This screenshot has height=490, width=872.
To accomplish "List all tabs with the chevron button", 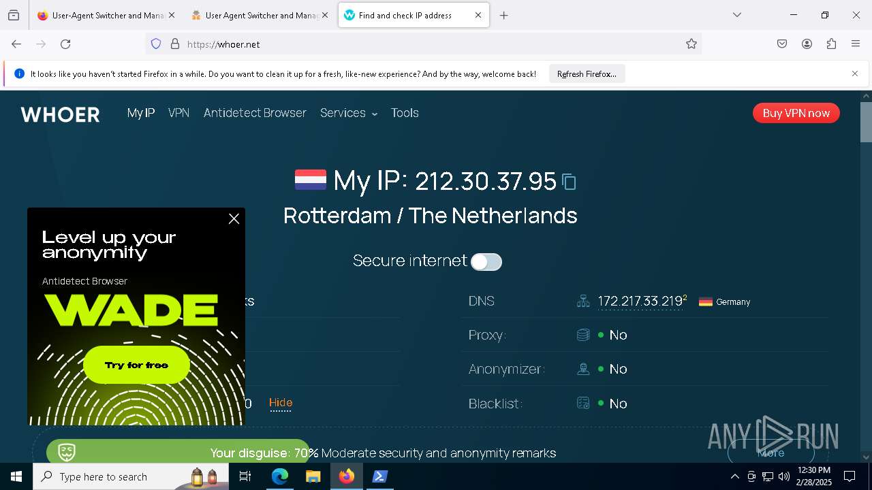I will point(737,15).
